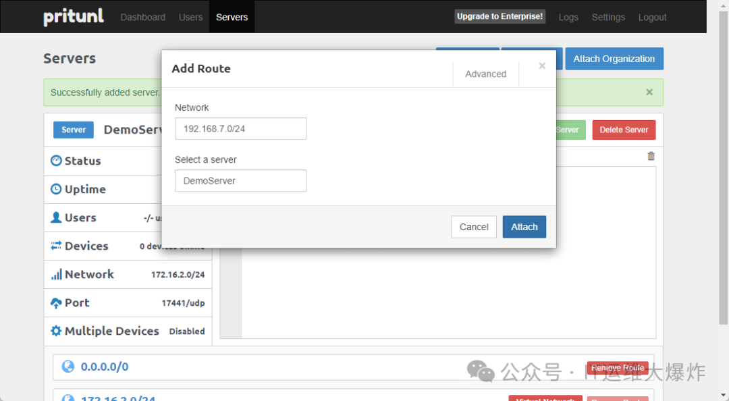The height and width of the screenshot is (401, 729).
Task: Open the Select a server dropdown
Action: [x=240, y=181]
